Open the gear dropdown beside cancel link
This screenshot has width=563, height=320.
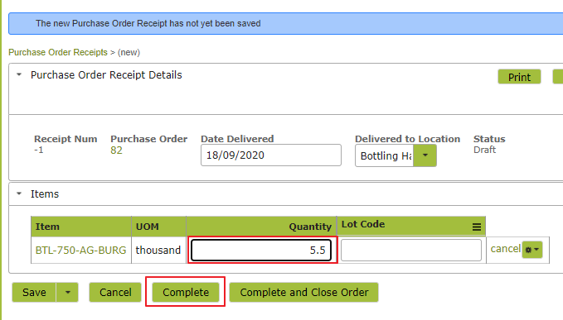tap(532, 250)
